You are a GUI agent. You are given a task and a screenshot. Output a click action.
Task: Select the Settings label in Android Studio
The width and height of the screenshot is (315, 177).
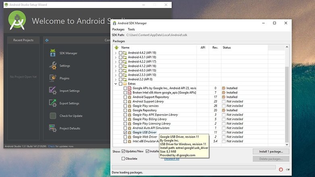coord(65,66)
